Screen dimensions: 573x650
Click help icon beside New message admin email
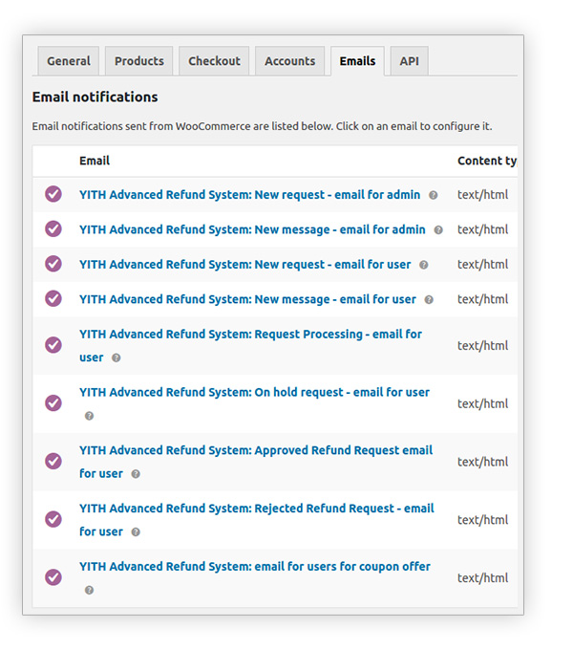click(438, 230)
